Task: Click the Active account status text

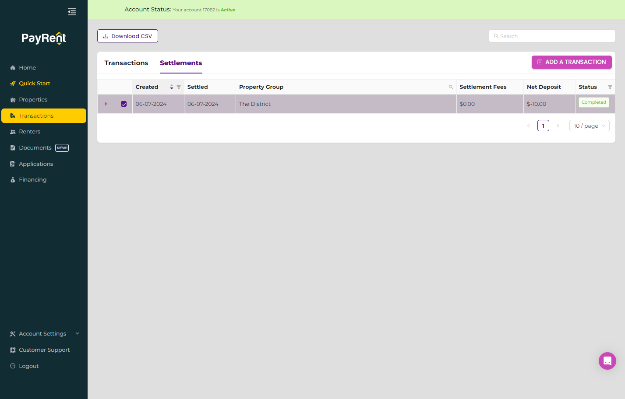Action: click(228, 10)
